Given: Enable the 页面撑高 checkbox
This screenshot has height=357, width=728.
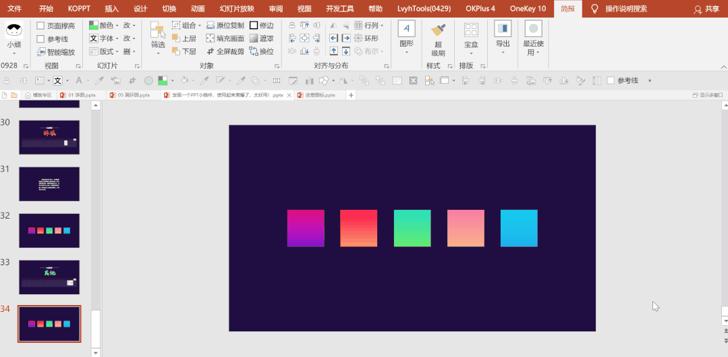Looking at the screenshot, I should click(41, 26).
